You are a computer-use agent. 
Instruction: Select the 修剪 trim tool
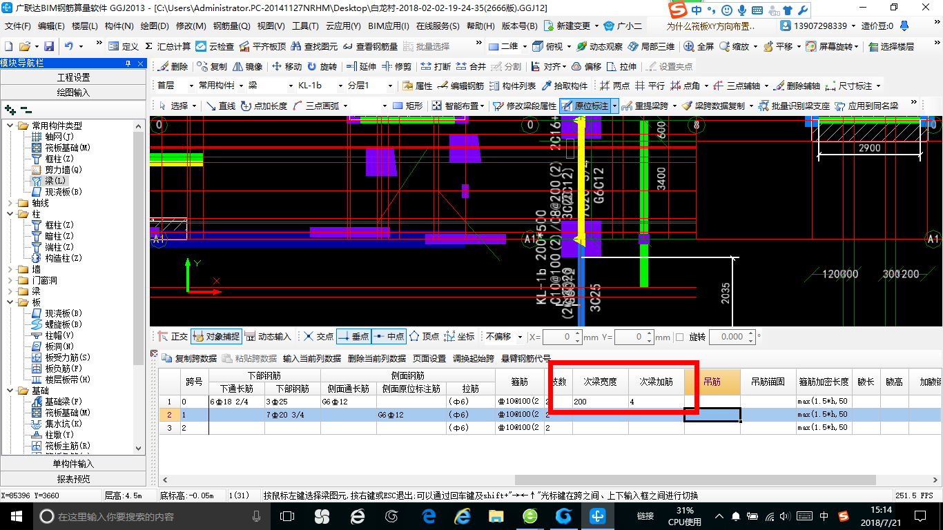(x=396, y=66)
